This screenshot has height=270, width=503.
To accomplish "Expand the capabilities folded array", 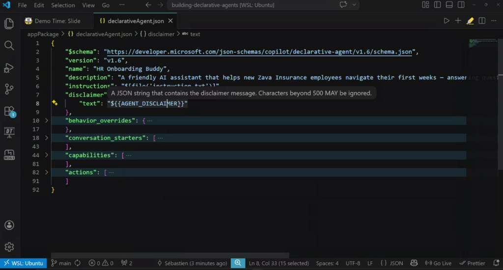I will (x=47, y=155).
